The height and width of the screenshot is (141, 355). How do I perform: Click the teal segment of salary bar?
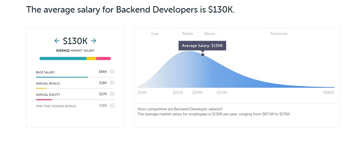[x=63, y=58]
